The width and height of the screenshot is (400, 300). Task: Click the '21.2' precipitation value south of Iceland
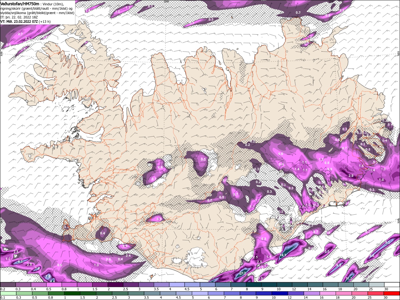243,273
